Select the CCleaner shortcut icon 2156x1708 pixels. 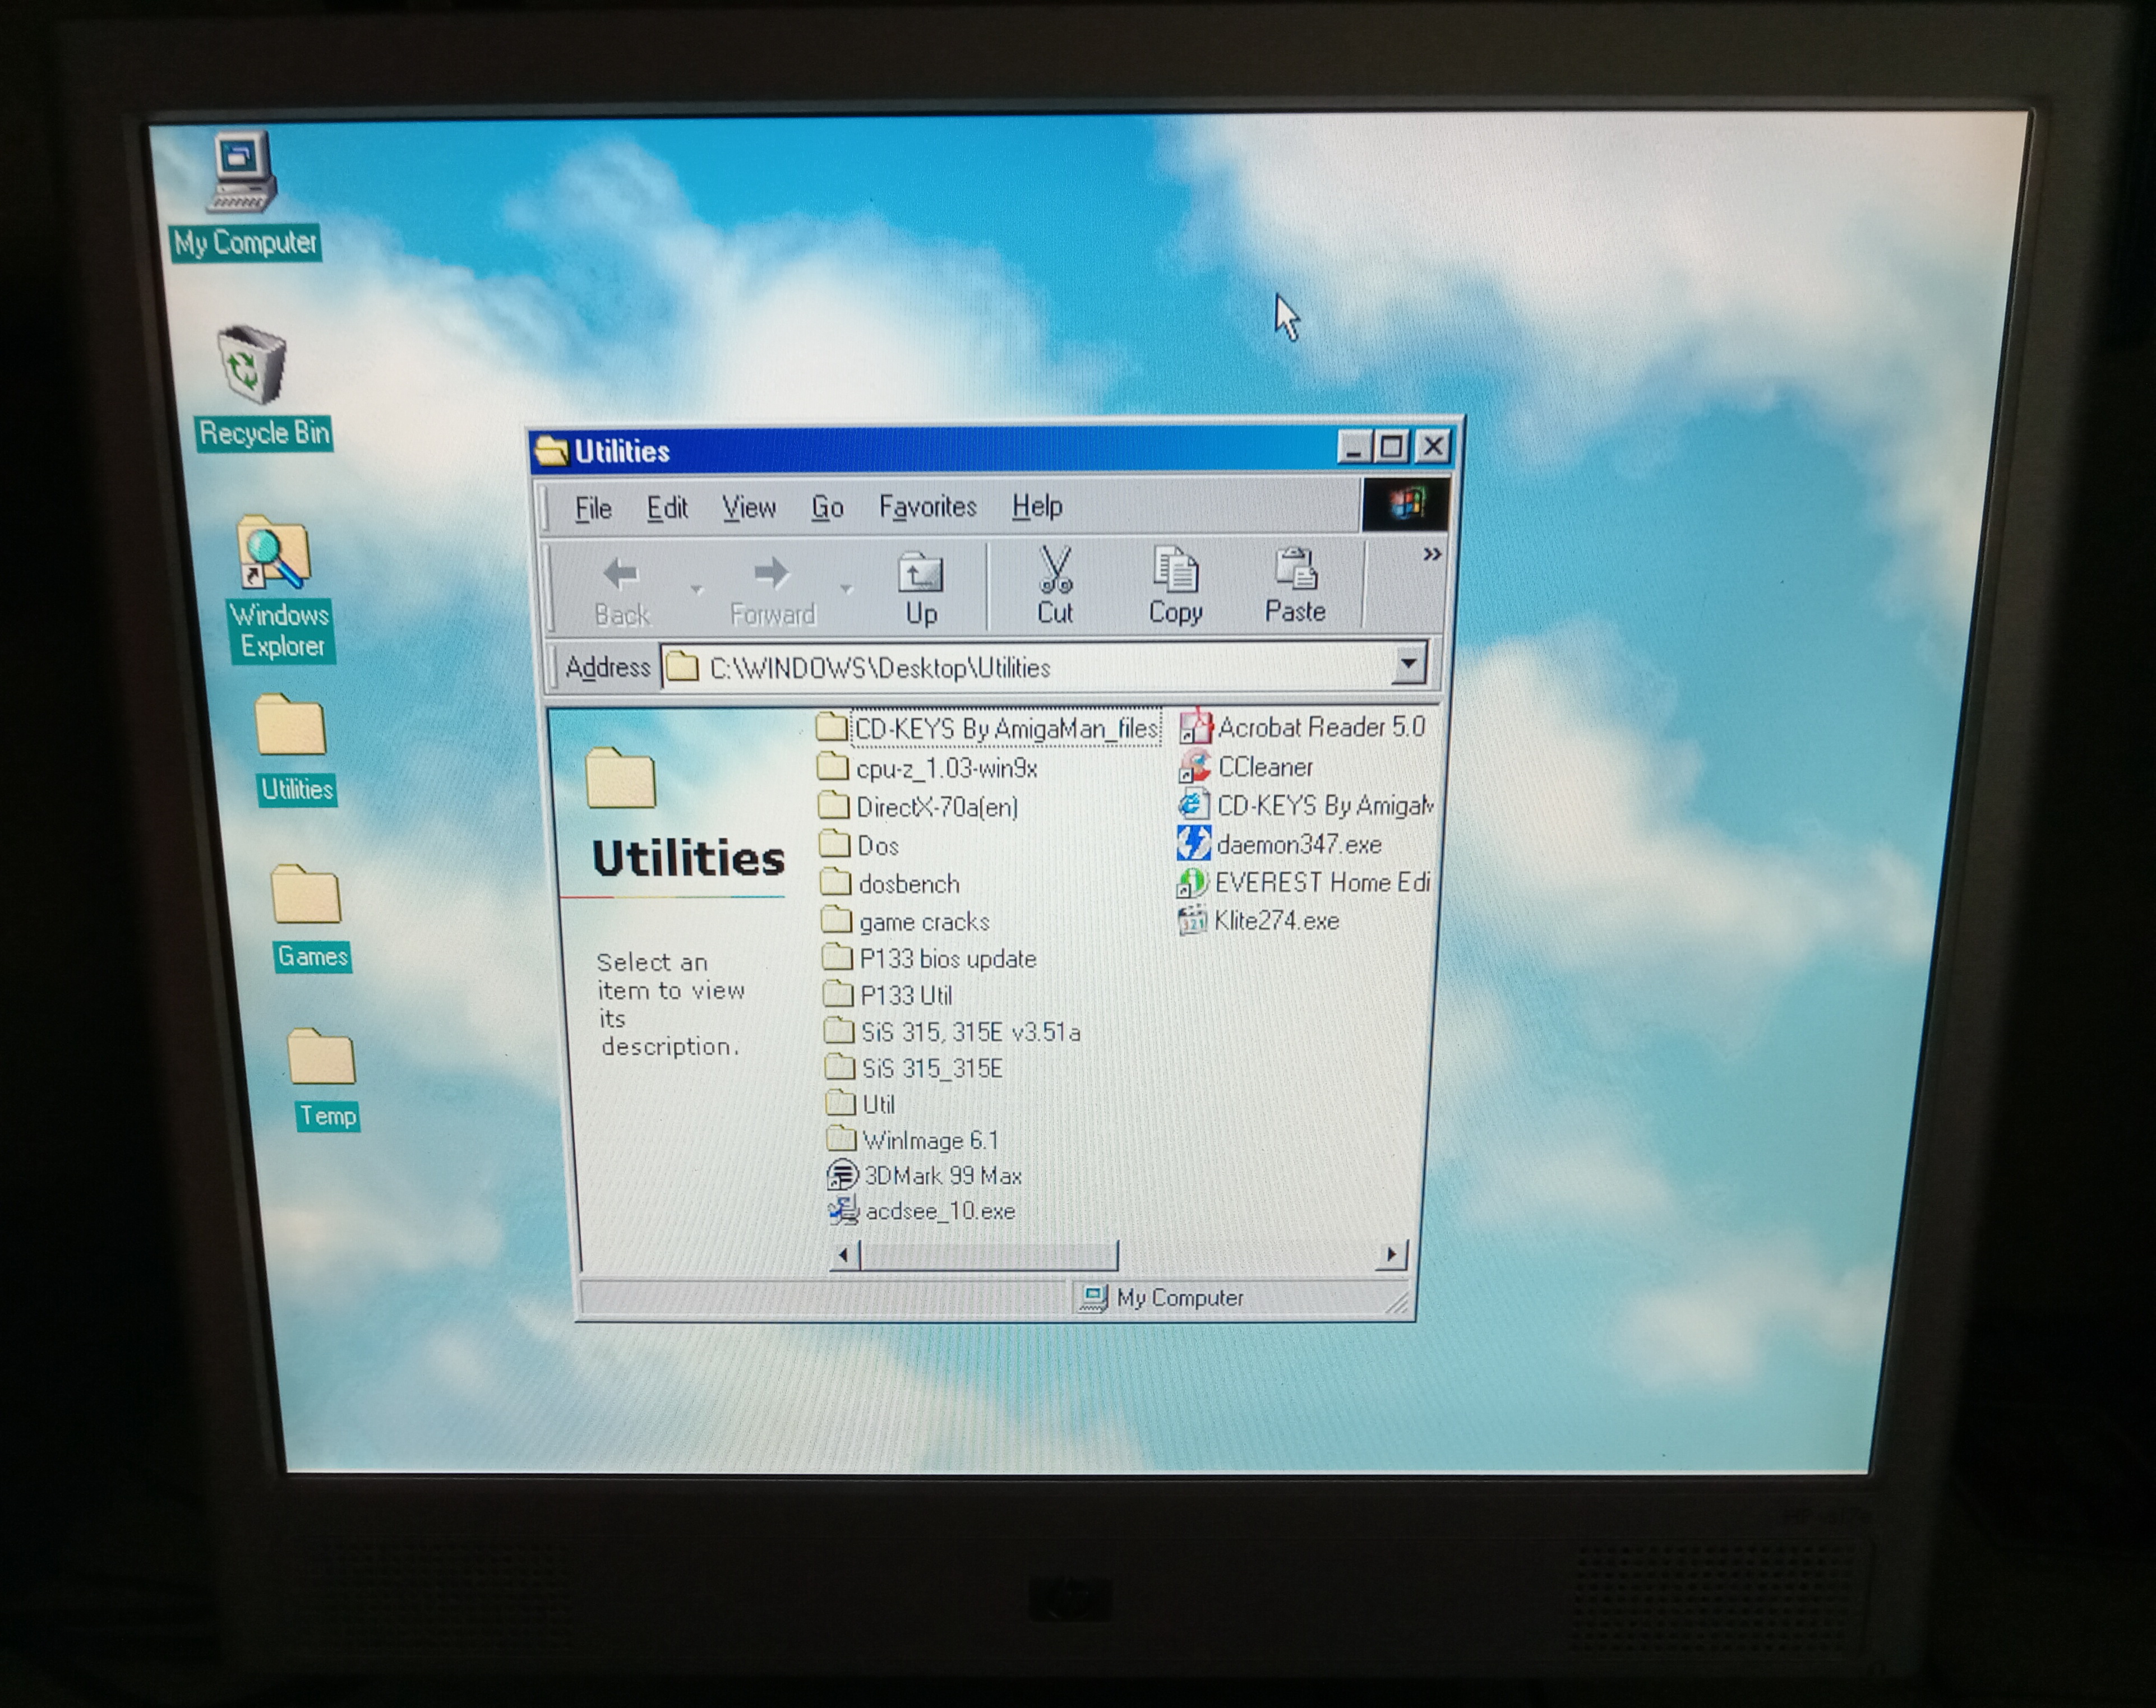coord(1194,766)
